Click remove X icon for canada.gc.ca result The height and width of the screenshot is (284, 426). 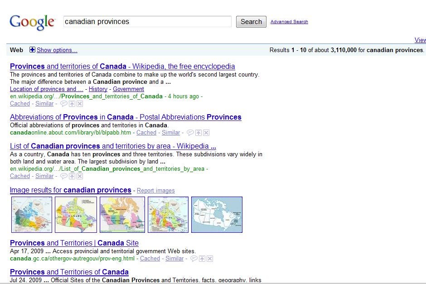click(210, 259)
